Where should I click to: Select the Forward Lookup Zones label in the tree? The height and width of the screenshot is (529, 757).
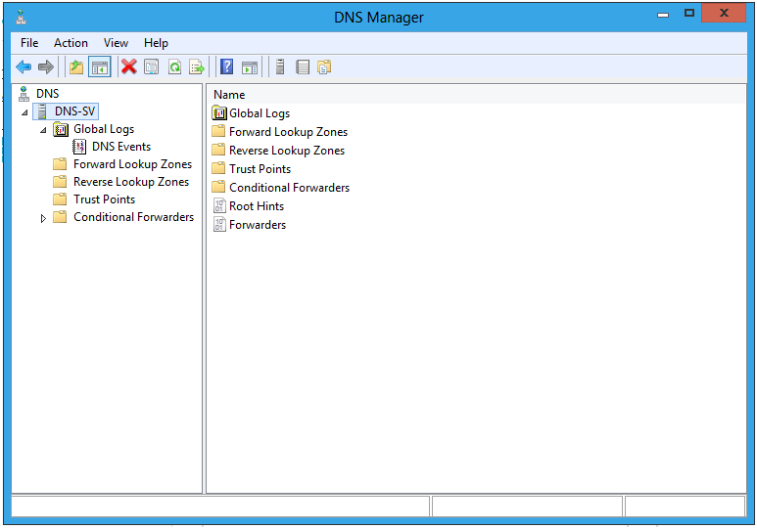133,164
